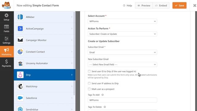Click the Mailchimp monkey icon
This screenshot has height=111, width=197.
coord(20,86)
